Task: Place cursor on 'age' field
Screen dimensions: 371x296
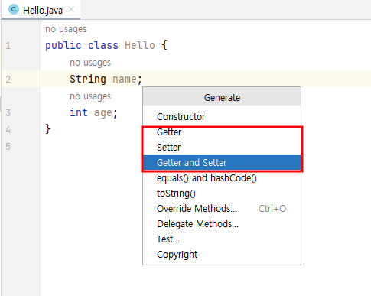Action: [x=103, y=113]
